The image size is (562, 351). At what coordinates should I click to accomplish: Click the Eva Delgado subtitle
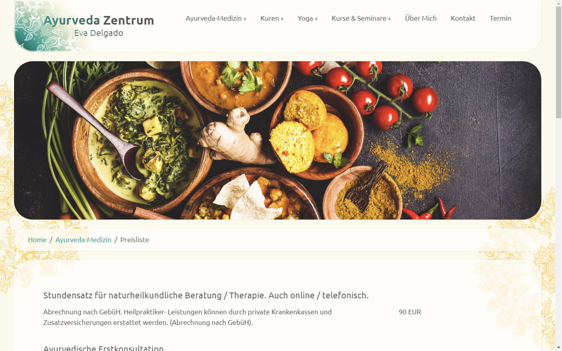pyautogui.click(x=99, y=33)
